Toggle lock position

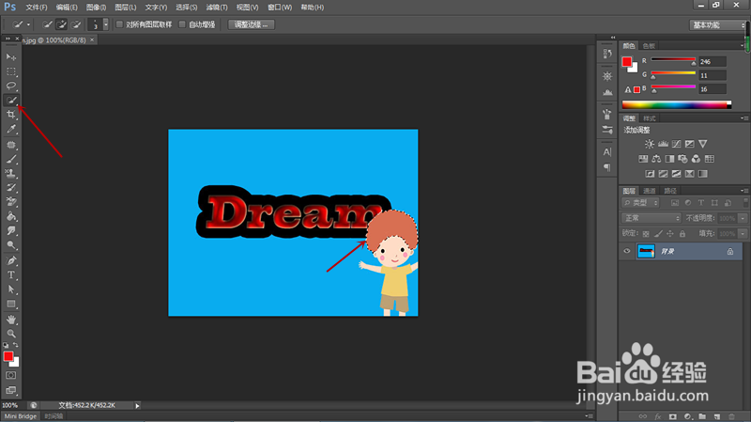(670, 233)
